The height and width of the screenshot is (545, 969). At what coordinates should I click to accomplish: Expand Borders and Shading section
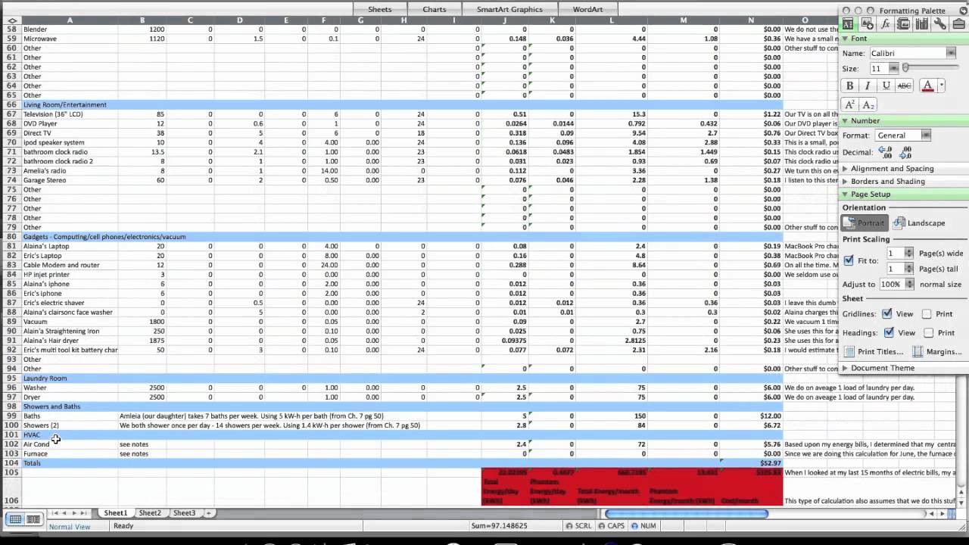846,182
